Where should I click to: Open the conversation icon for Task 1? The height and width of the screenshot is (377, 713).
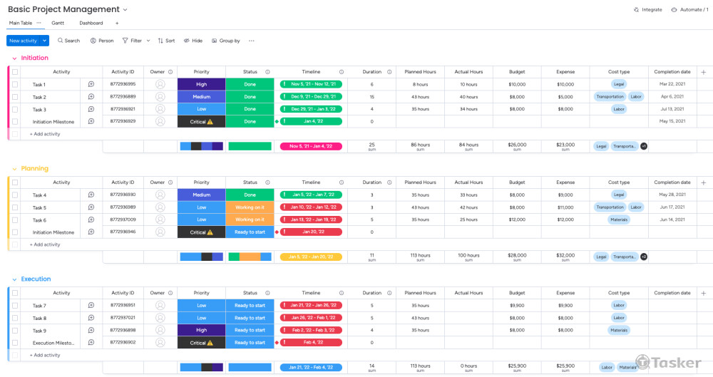point(91,85)
